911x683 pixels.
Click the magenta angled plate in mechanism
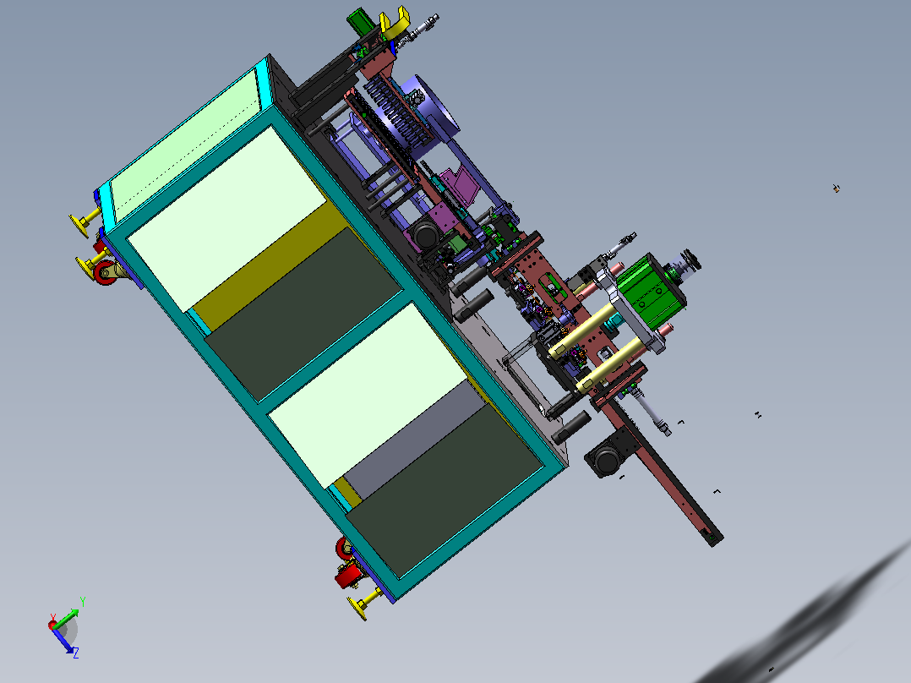[458, 184]
